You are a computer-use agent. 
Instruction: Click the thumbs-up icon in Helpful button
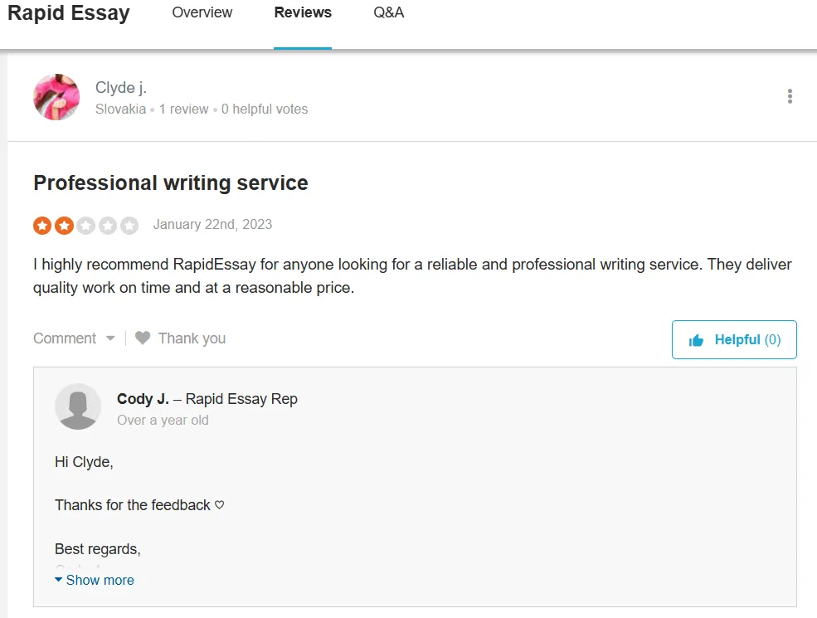[696, 340]
